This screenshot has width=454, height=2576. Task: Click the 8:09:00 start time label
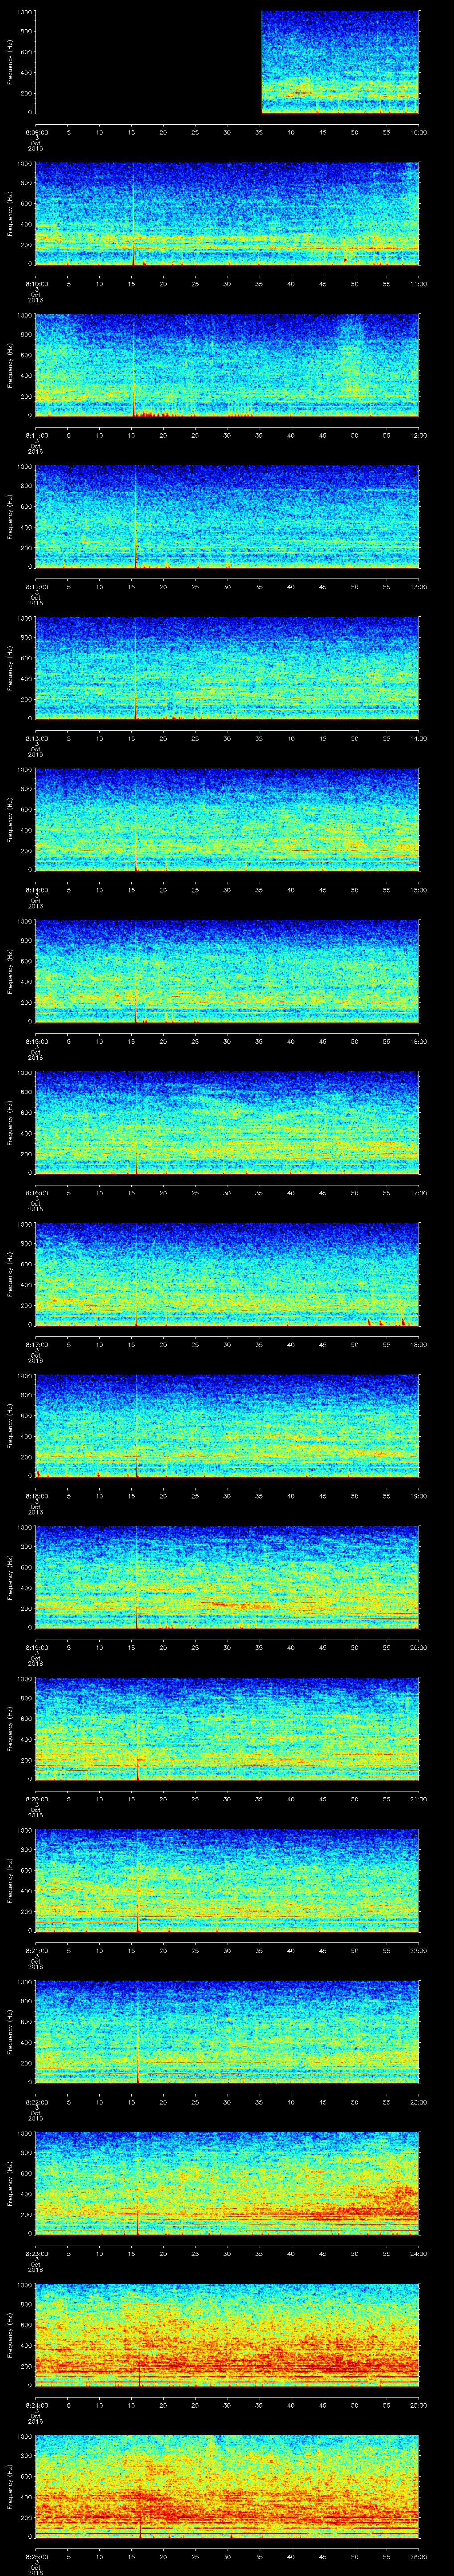pyautogui.click(x=36, y=131)
